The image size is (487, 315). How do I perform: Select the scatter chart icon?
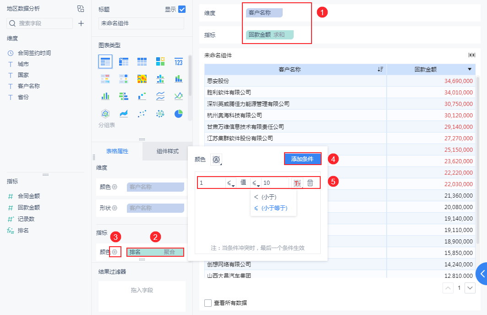(x=142, y=114)
